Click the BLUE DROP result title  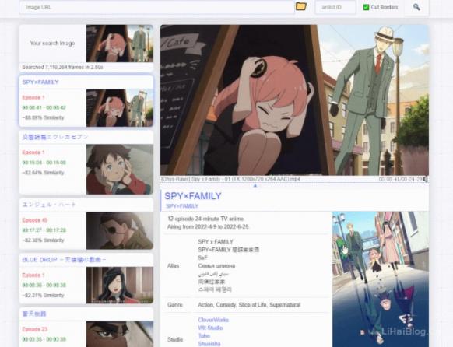pos(64,260)
